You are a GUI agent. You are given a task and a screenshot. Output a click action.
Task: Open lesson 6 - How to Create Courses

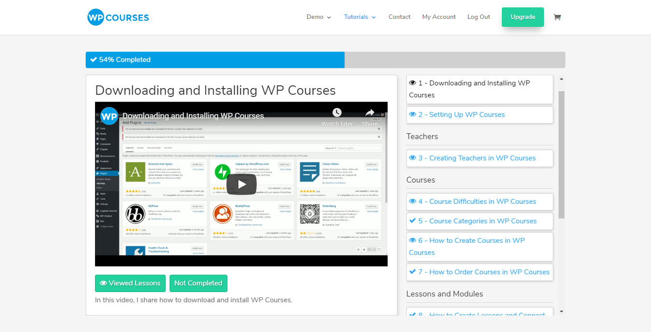click(x=480, y=246)
